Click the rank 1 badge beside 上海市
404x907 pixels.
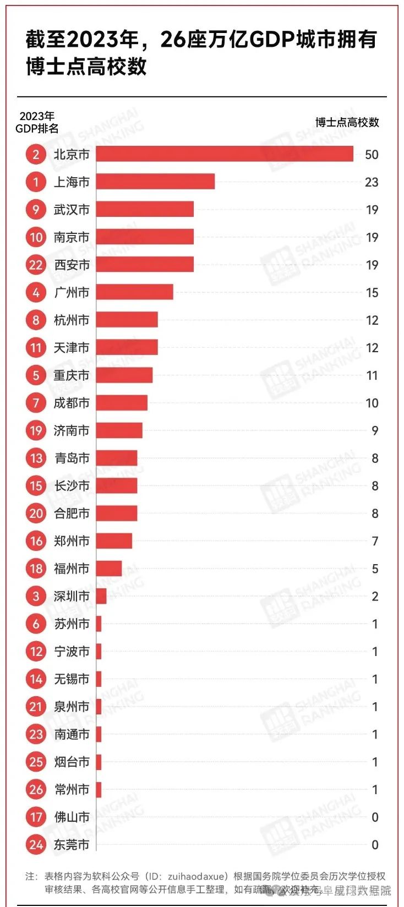pyautogui.click(x=36, y=182)
